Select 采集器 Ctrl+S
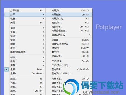This screenshot has height=95, width=126. [x=69, y=40]
